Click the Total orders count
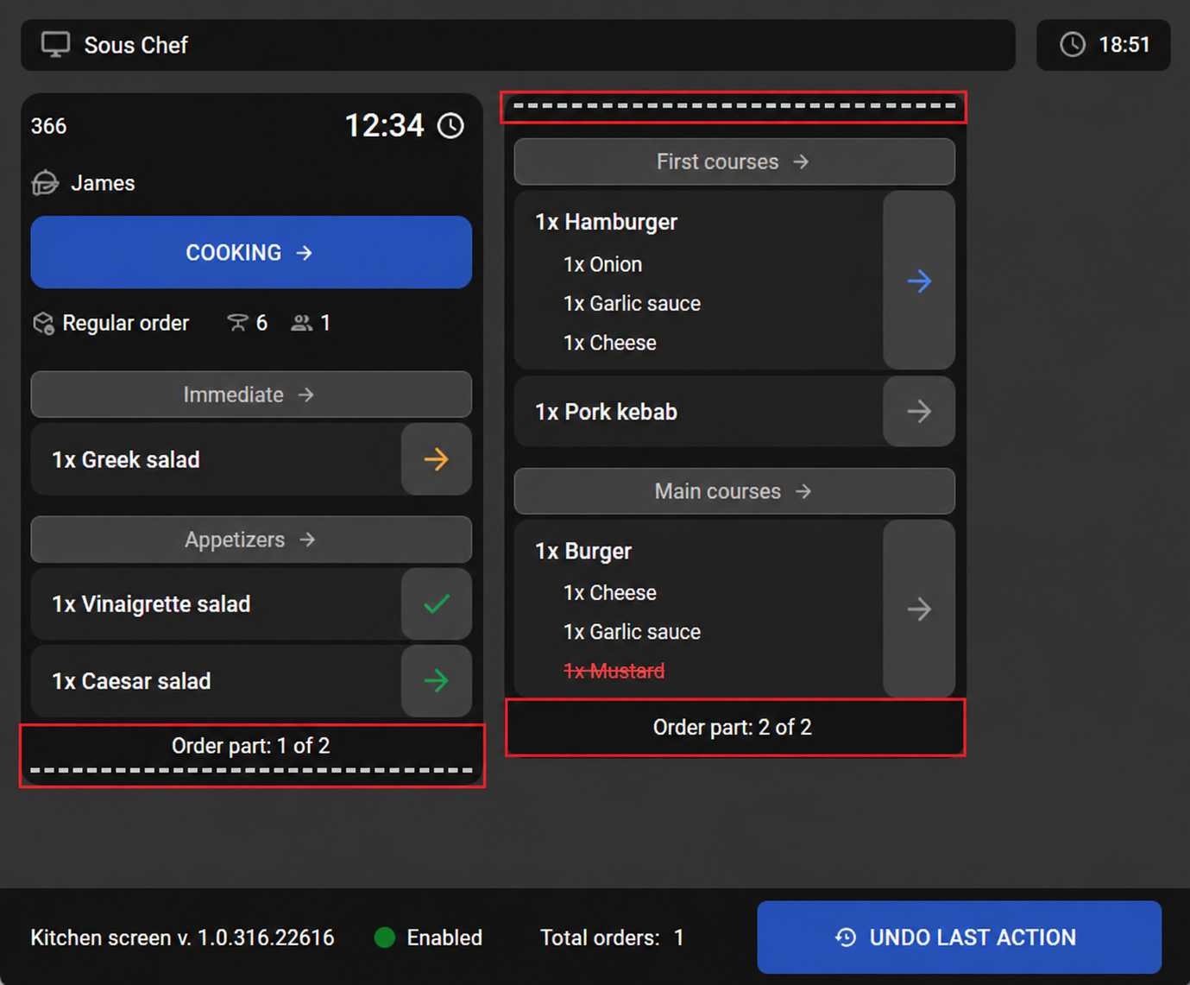The height and width of the screenshot is (985, 1190). pos(612,938)
